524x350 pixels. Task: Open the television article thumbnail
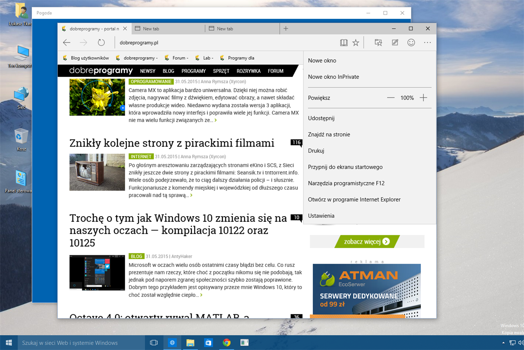click(x=97, y=172)
